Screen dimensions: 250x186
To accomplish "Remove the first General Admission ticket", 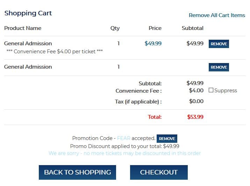I will (219, 44).
